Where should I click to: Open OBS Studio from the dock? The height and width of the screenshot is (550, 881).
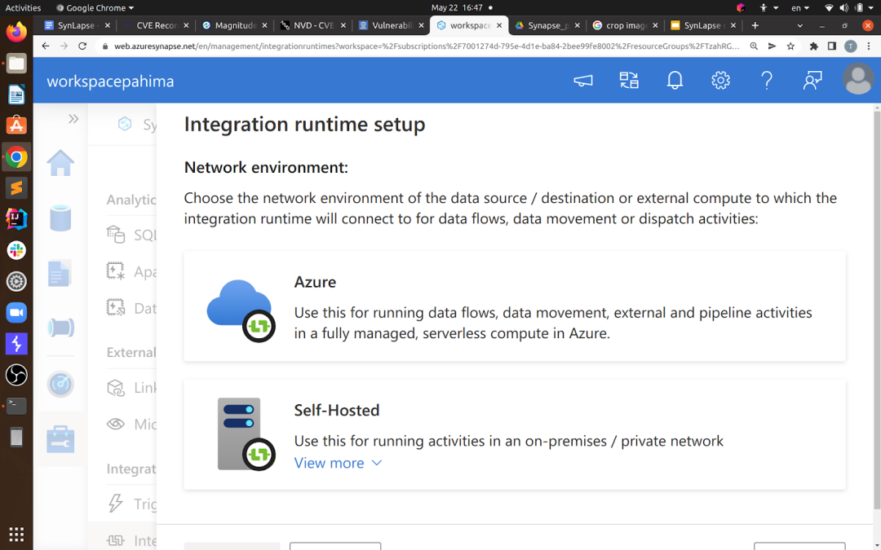tap(16, 375)
